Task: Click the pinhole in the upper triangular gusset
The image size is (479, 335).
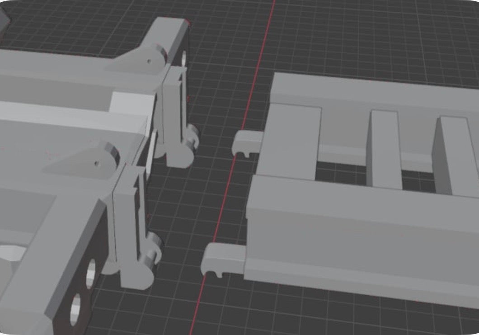Action: pyautogui.click(x=149, y=61)
